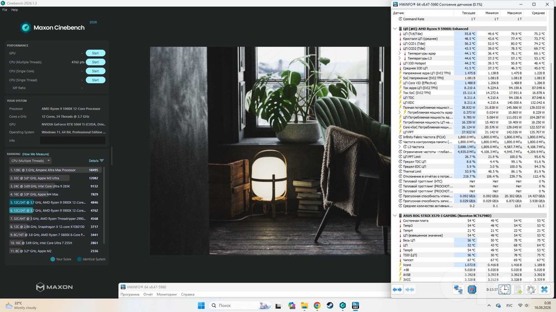Collapse the ASUS ROG STRIX X570-I sensor group
556x312 pixels.
coord(395,215)
